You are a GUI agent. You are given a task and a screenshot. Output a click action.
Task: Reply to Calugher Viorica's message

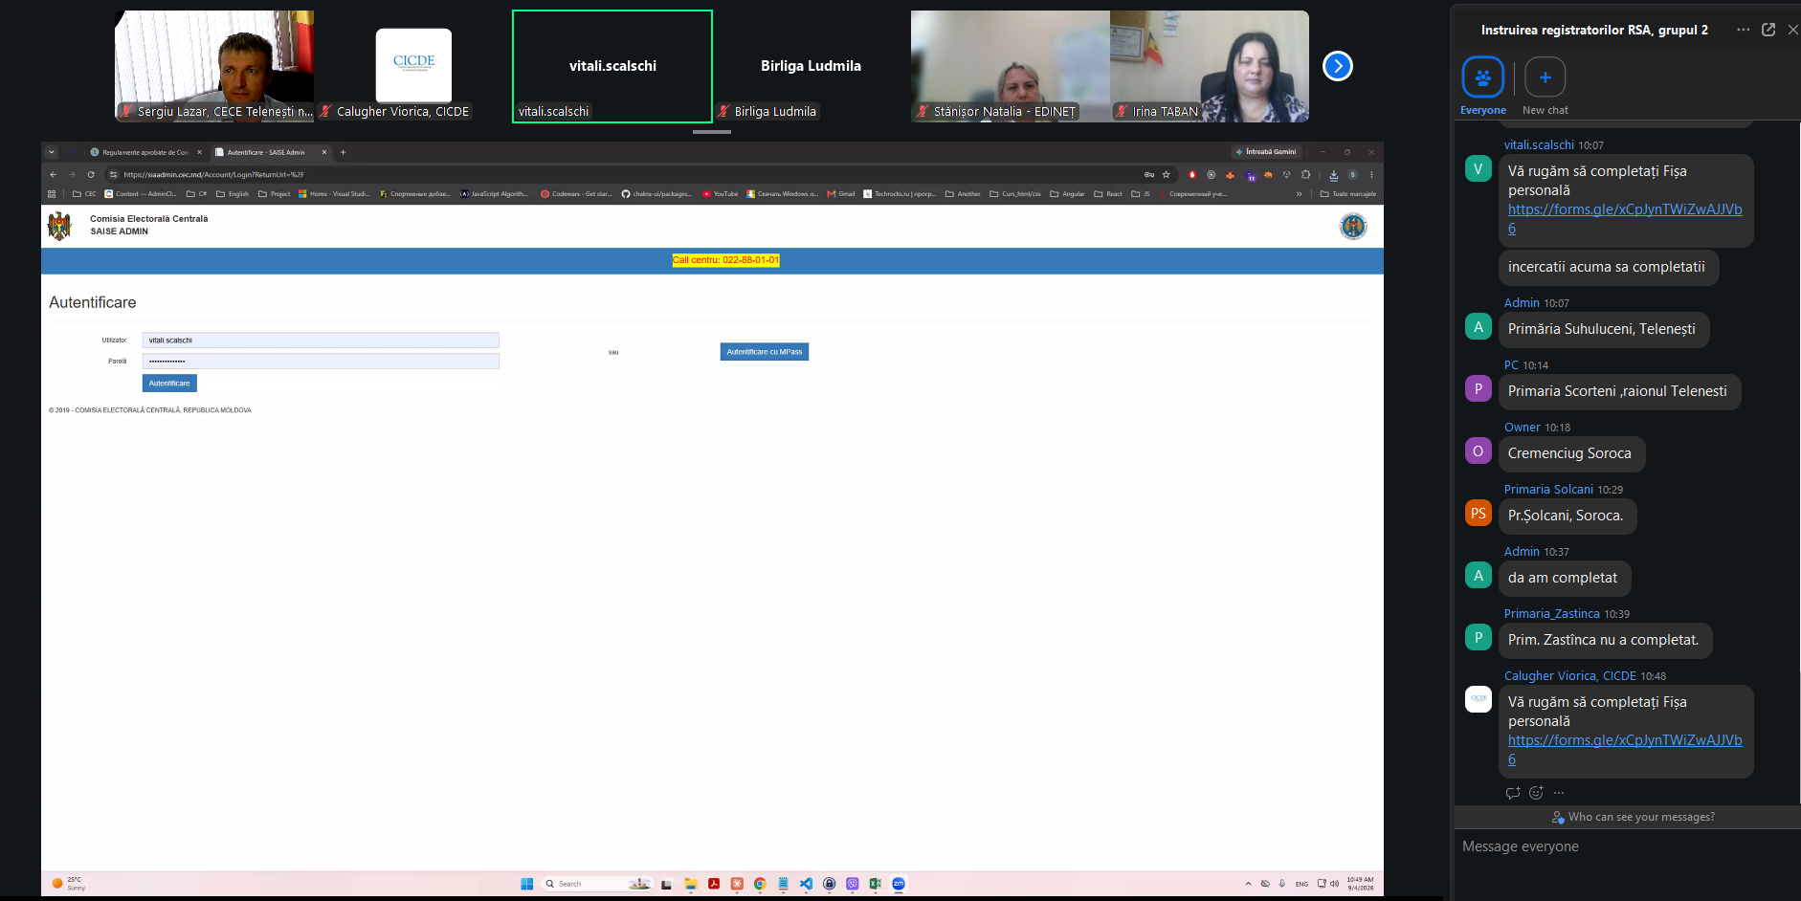coord(1513,793)
